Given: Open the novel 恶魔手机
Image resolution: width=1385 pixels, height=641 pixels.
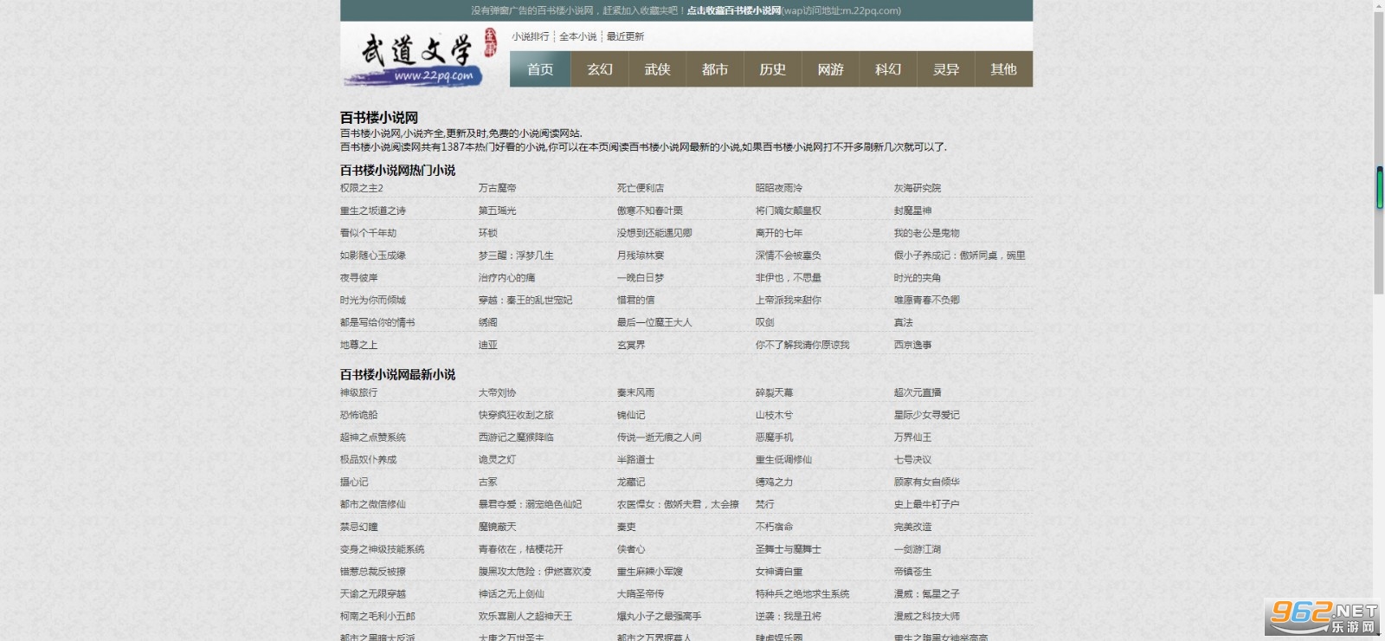Looking at the screenshot, I should click(x=775, y=437).
